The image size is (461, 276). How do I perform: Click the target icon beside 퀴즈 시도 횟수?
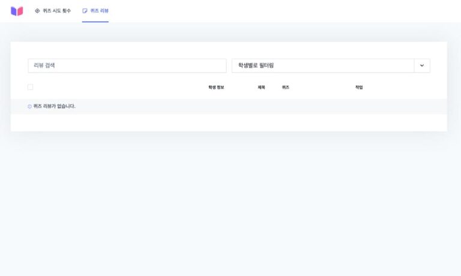(37, 11)
